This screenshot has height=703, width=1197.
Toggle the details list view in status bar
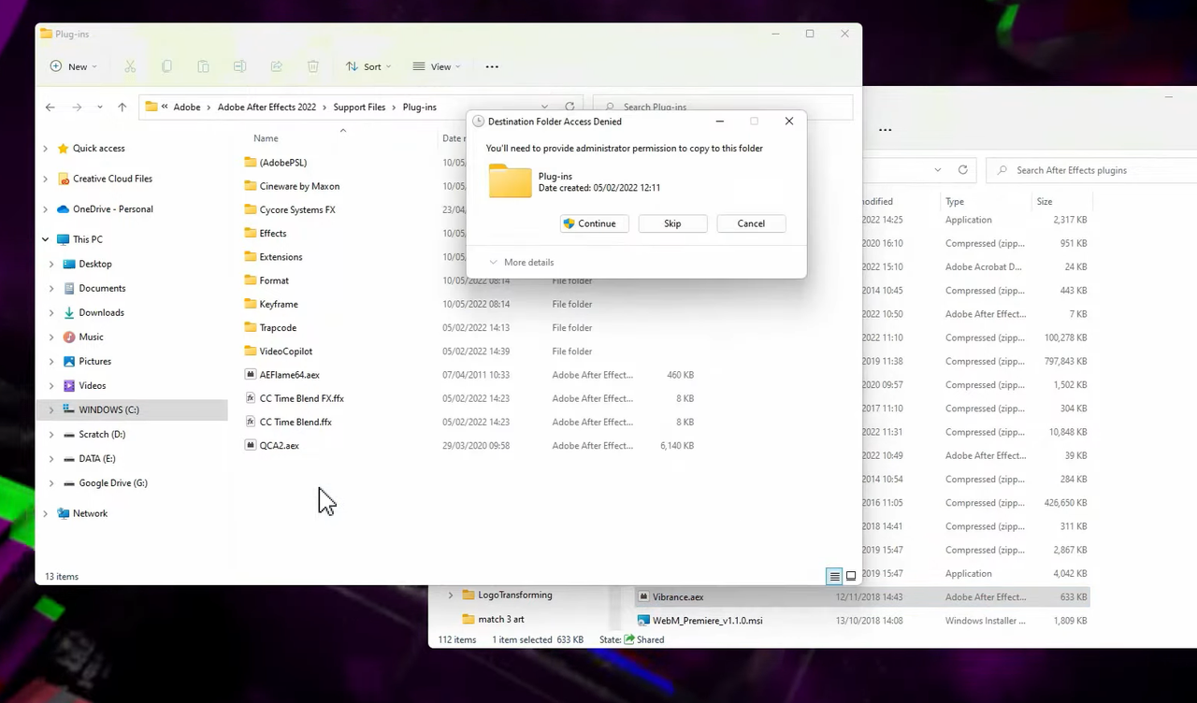point(834,576)
